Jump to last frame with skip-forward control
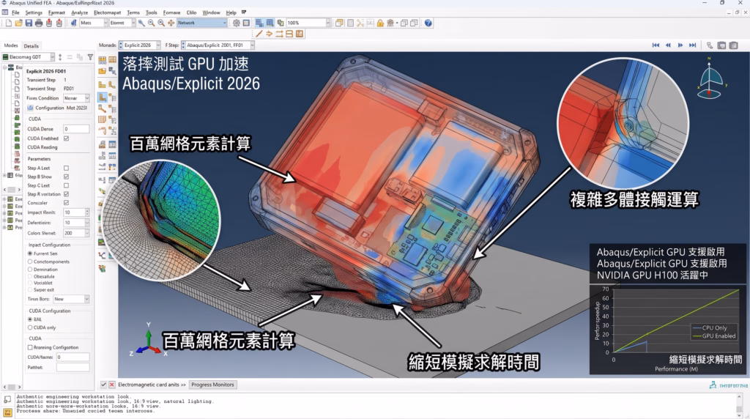This screenshot has height=419, width=750. click(693, 45)
